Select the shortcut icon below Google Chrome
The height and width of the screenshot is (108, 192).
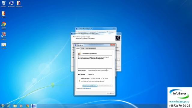[x=4, y=36]
